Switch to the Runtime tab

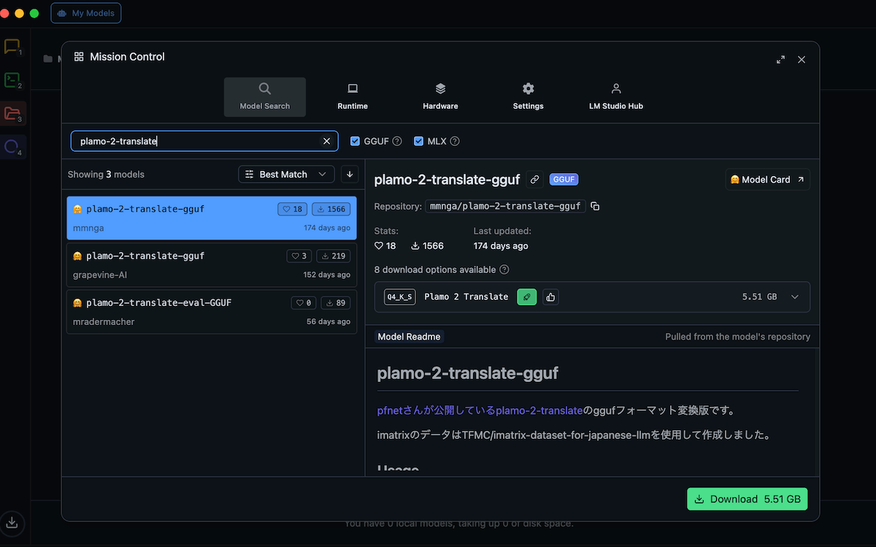(353, 96)
